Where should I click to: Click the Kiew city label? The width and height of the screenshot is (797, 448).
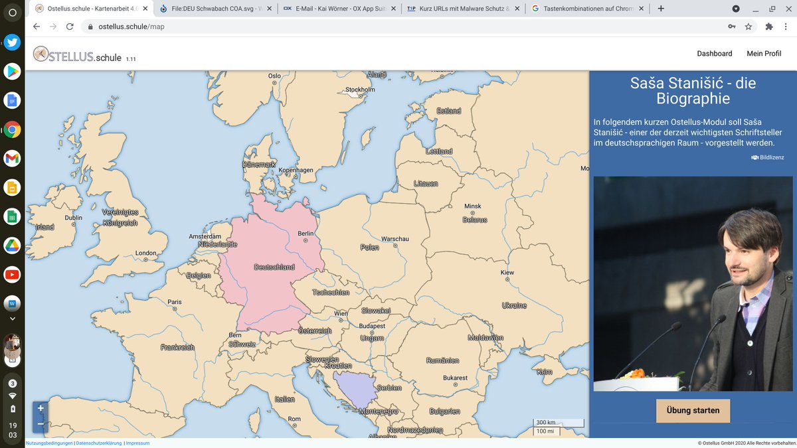tap(507, 273)
